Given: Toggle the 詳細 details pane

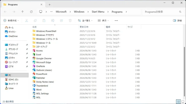Looking at the screenshot, I should click(x=177, y=21).
